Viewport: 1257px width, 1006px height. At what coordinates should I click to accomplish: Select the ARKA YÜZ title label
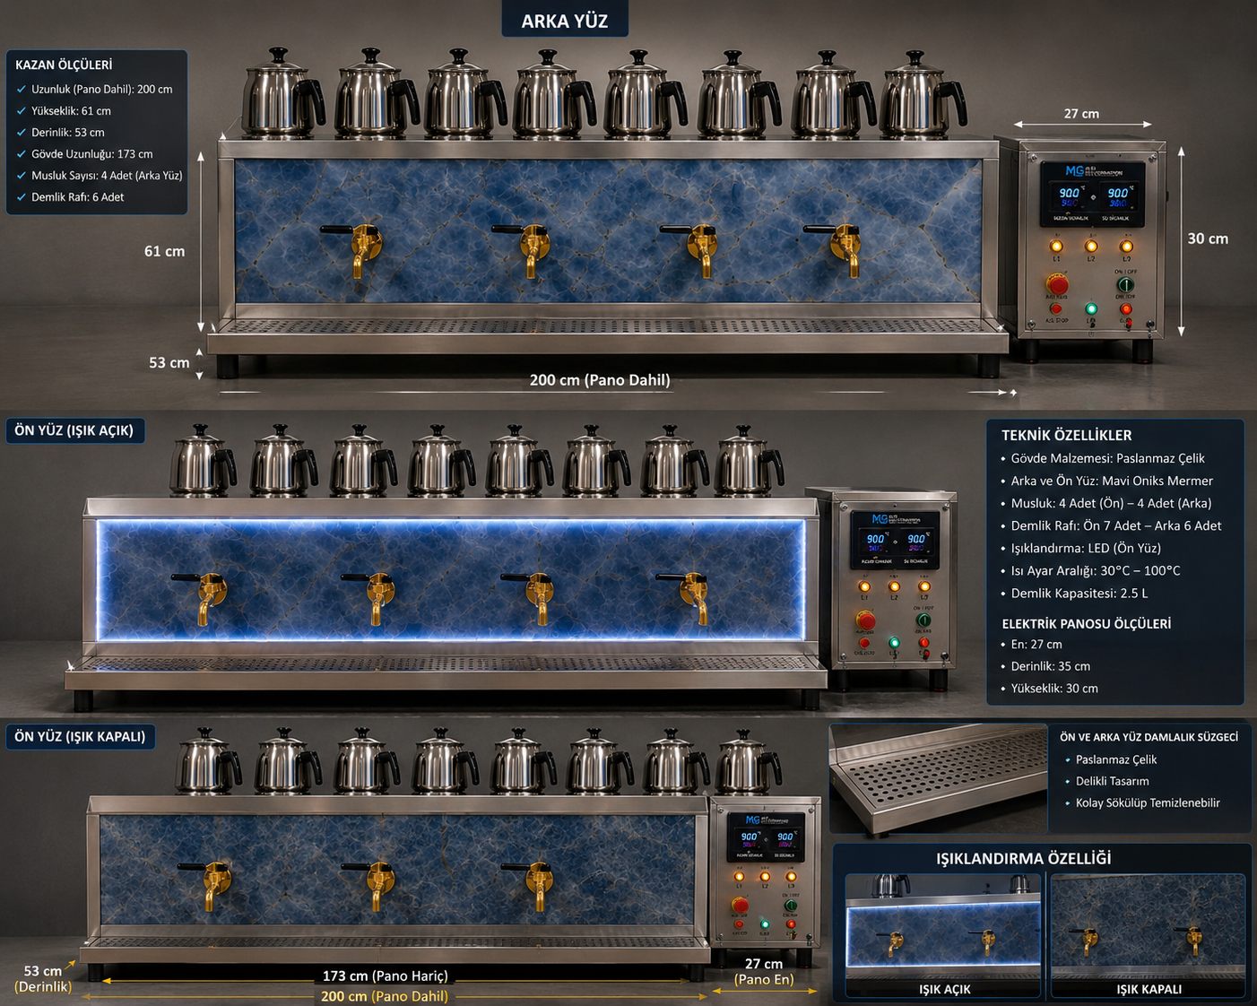[565, 21]
